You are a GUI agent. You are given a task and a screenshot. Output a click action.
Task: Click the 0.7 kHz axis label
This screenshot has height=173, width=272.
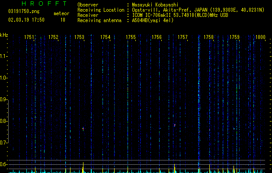click(3, 143)
